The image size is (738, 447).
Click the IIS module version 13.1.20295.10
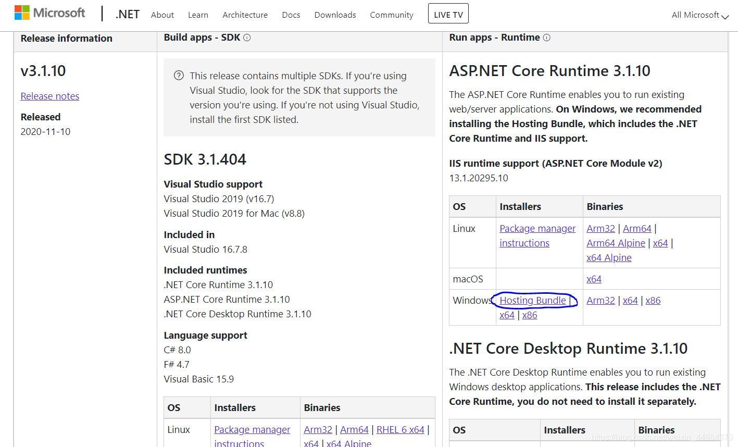(479, 178)
